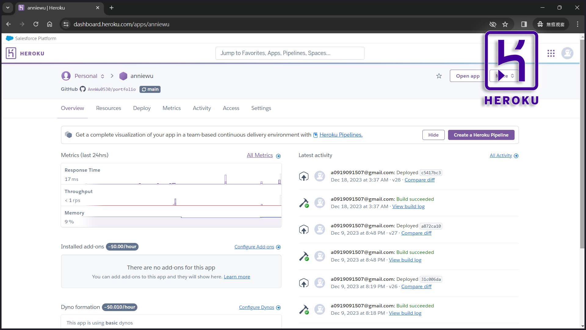Image resolution: width=586 pixels, height=330 pixels.
Task: Click deploy icon for a872ca10 release
Action: coord(304,229)
